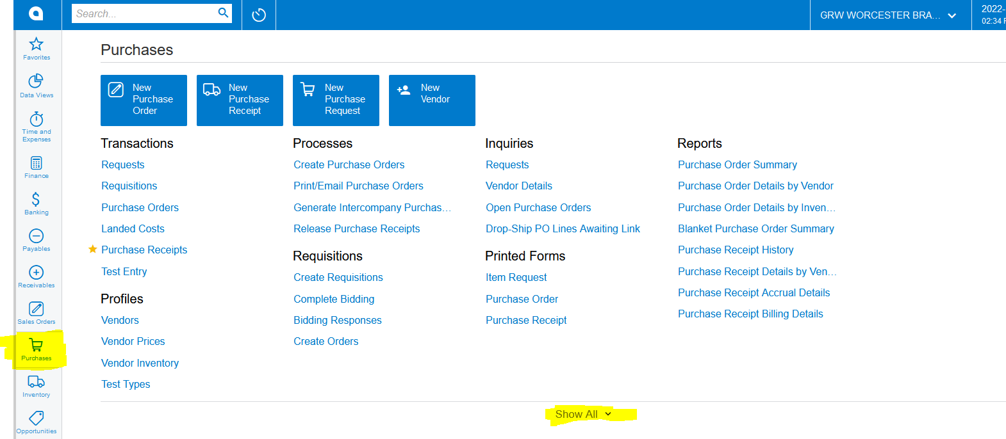The width and height of the screenshot is (1006, 439).
Task: Open the Receivables workspace
Action: pos(37,276)
